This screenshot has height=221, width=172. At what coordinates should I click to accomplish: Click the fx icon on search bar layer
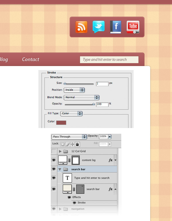(110, 189)
